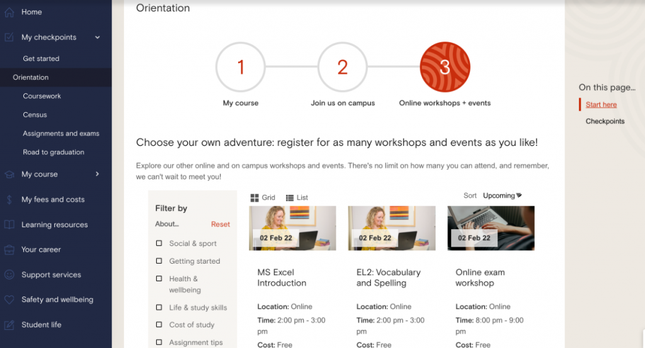Click the Student life pencil icon
The width and height of the screenshot is (645, 348).
tap(9, 325)
